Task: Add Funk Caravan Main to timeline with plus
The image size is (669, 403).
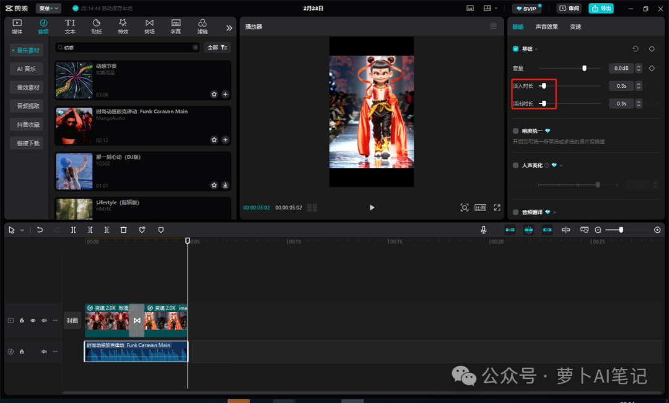Action: pyautogui.click(x=225, y=140)
